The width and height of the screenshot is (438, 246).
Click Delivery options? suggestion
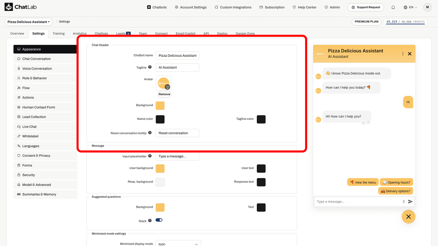tap(396, 191)
